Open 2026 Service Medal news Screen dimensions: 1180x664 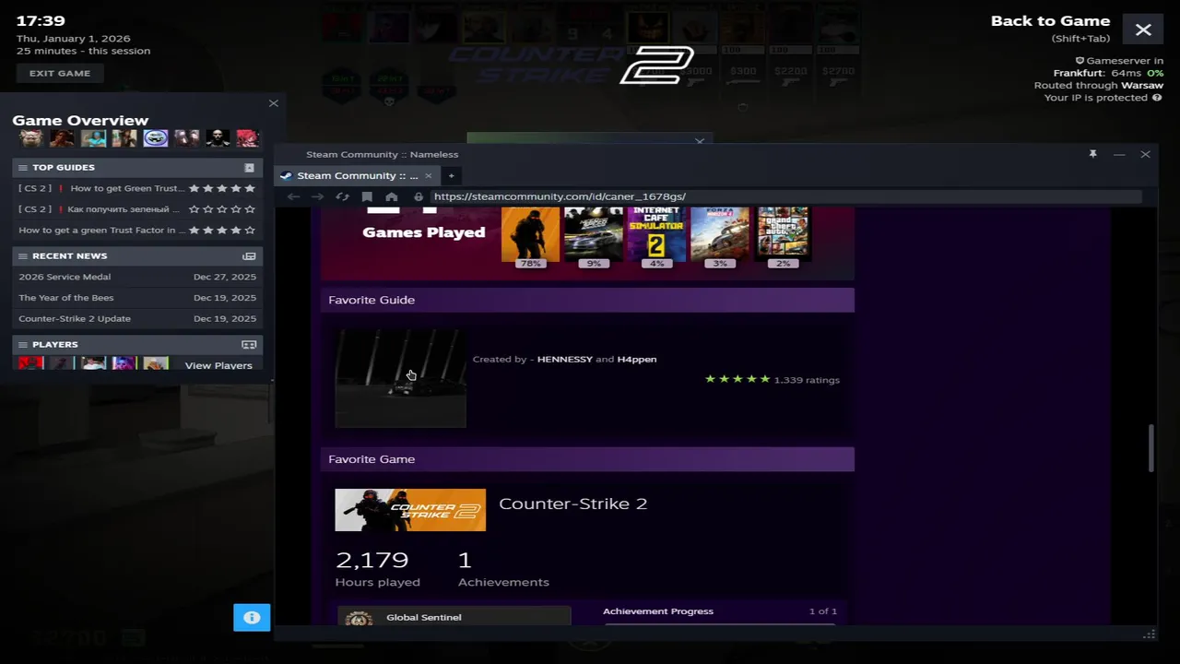tap(65, 277)
